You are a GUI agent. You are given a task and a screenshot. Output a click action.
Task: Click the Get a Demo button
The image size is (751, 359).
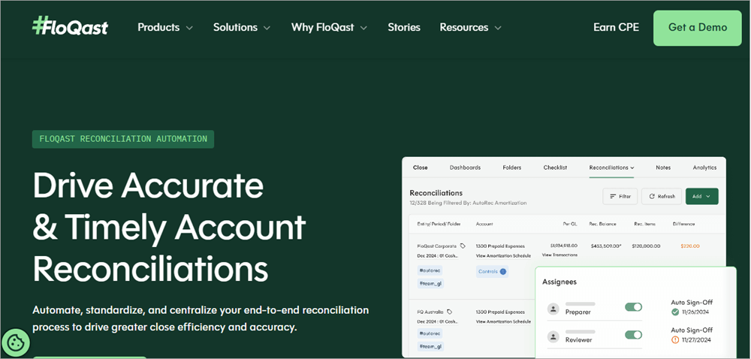(x=698, y=28)
